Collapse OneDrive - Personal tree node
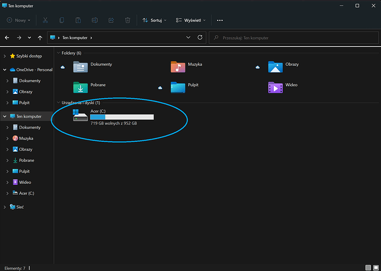This screenshot has height=271, width=381. (x=4, y=70)
